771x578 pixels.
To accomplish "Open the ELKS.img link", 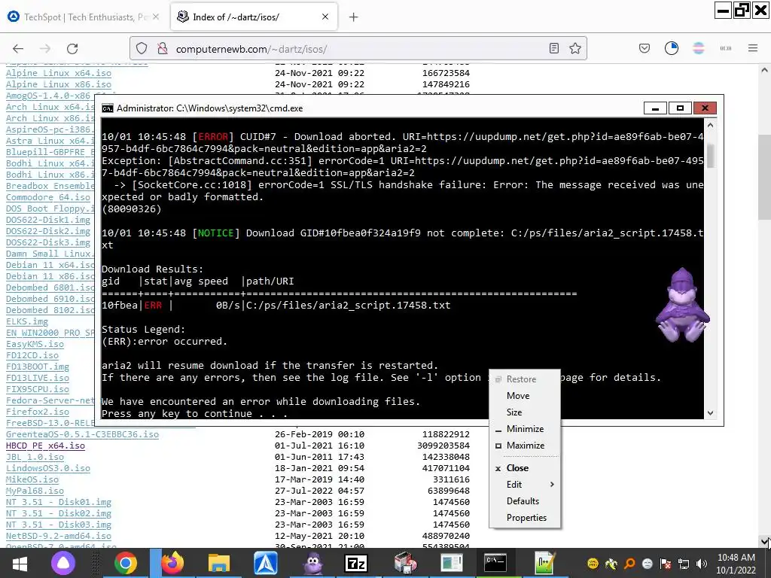I will (x=27, y=321).
